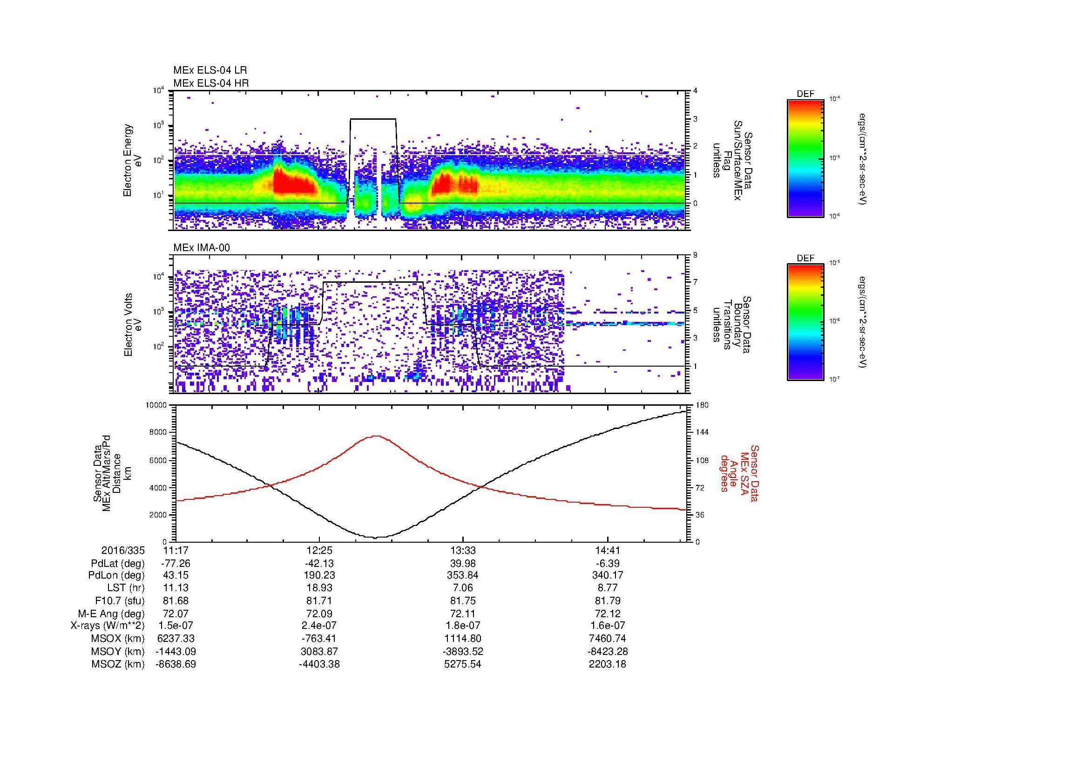Click the time tick label '11:17'
This screenshot has height=770, width=1089.
[176, 551]
